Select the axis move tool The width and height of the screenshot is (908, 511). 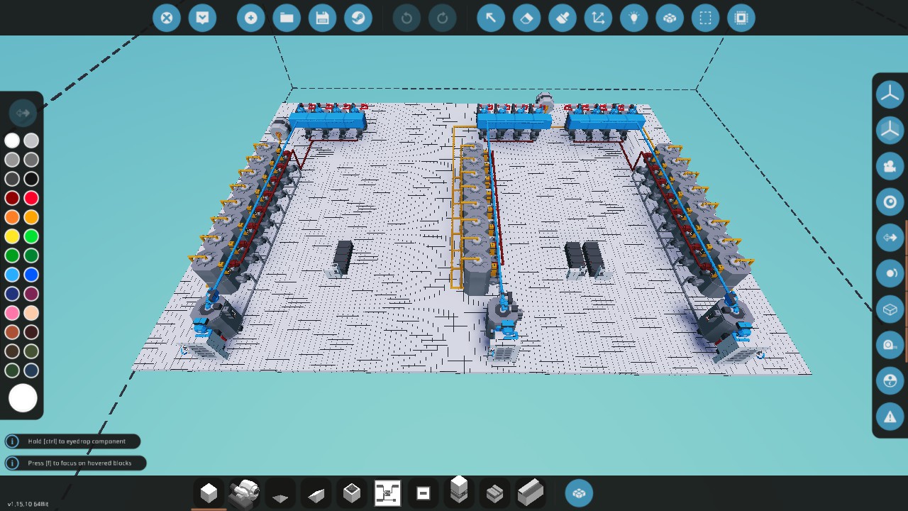point(598,18)
